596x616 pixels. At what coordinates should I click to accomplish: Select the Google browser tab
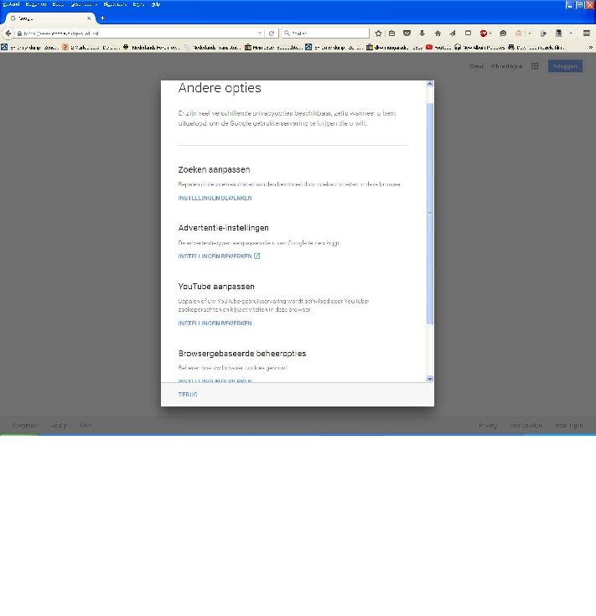[x=50, y=18]
